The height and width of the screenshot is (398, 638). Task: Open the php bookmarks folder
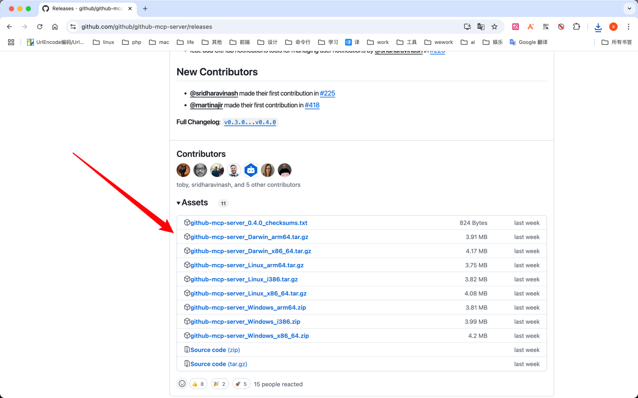pyautogui.click(x=132, y=42)
